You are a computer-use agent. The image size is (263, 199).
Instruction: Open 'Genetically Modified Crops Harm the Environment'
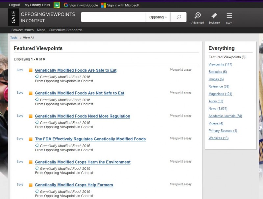83,162
